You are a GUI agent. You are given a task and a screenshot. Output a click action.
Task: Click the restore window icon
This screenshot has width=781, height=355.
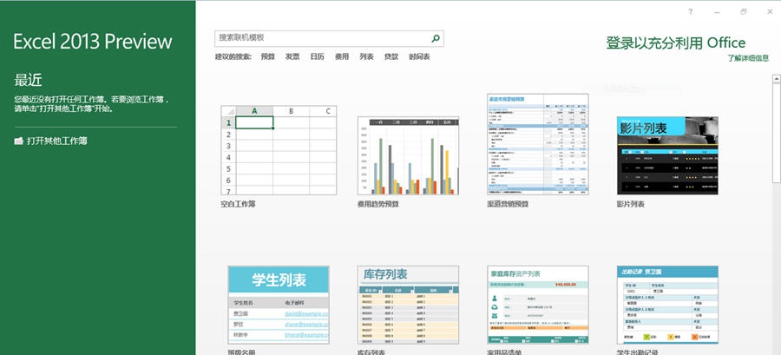pos(744,12)
